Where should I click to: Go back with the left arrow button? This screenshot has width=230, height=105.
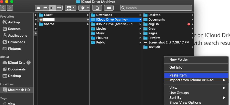pyautogui.click(x=3, y=8)
